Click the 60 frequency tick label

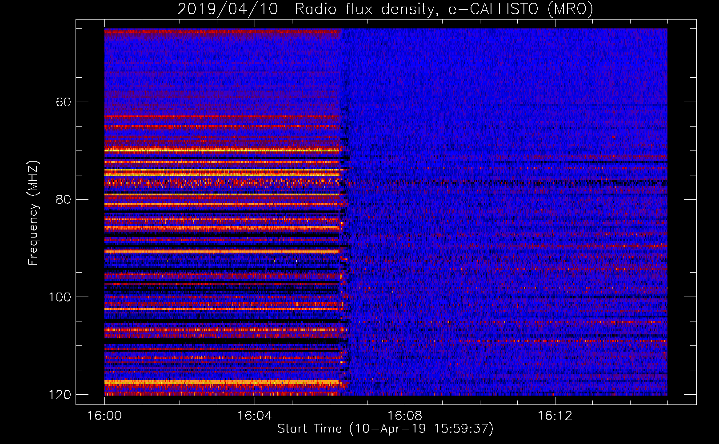coord(63,102)
